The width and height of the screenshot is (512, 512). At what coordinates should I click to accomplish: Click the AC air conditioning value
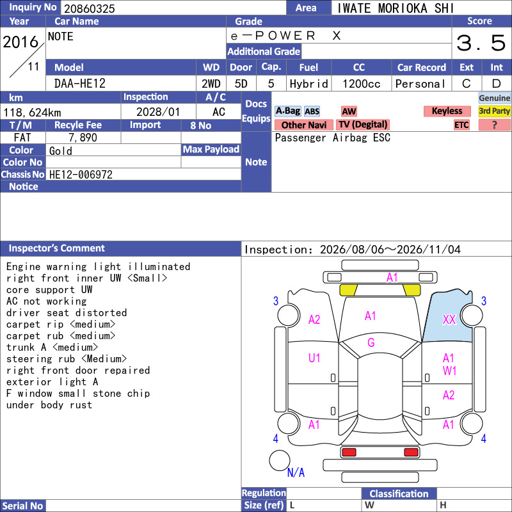click(x=219, y=112)
